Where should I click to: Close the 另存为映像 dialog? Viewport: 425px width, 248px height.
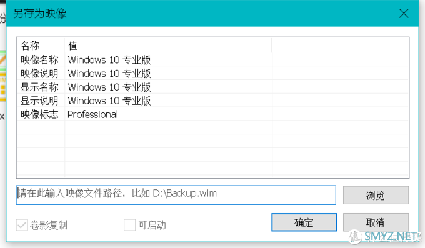404,13
